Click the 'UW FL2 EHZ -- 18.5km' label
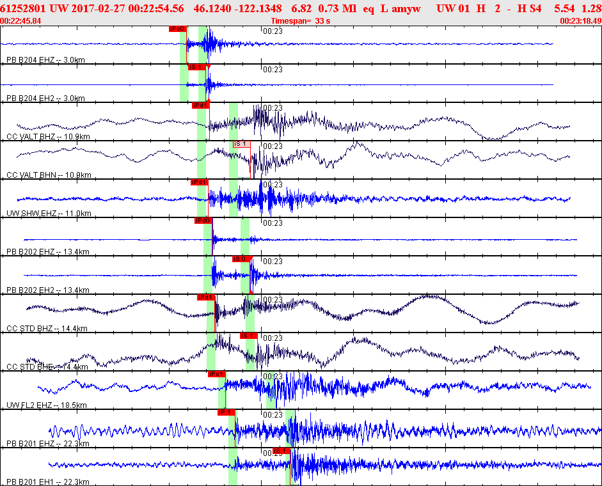 tap(47, 405)
